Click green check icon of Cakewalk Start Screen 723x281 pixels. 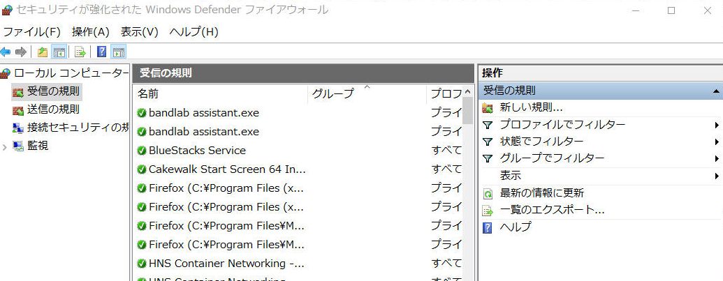click(x=142, y=169)
